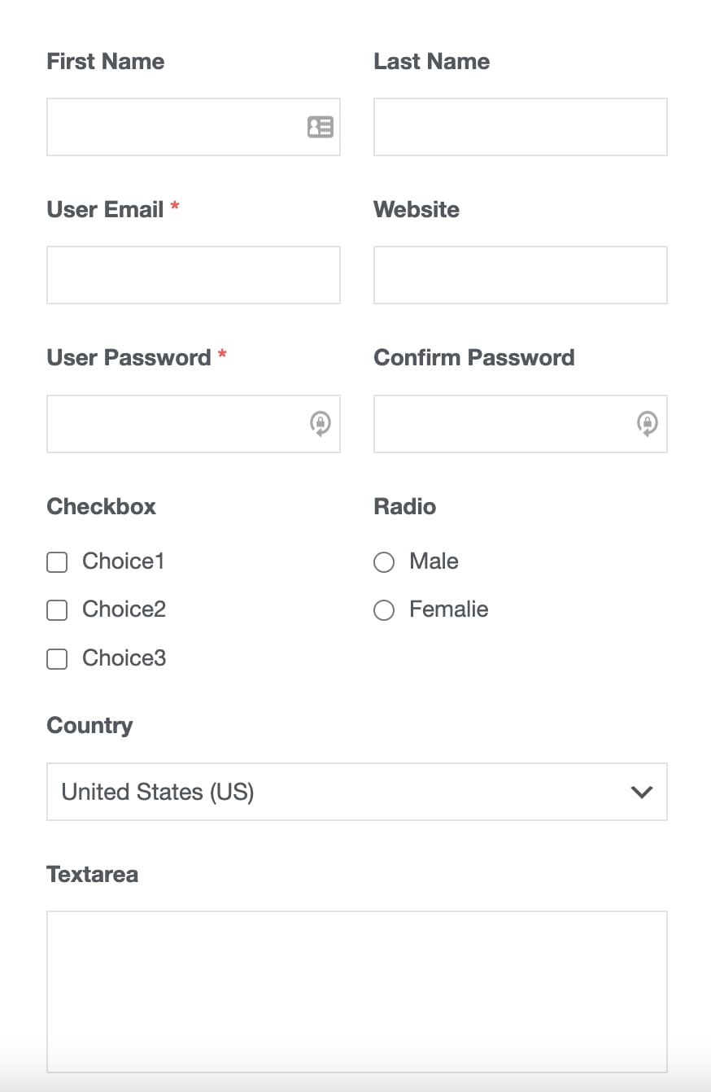Click the password manager icon in User Password
The width and height of the screenshot is (711, 1092).
[x=321, y=424]
